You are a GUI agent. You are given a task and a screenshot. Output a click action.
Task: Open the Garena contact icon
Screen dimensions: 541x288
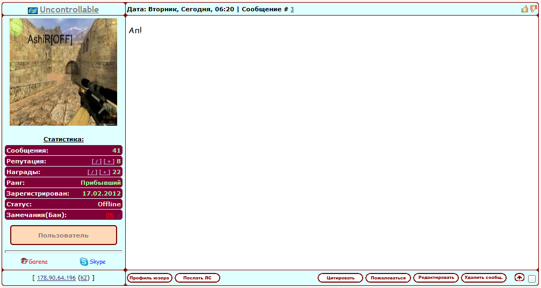34,262
